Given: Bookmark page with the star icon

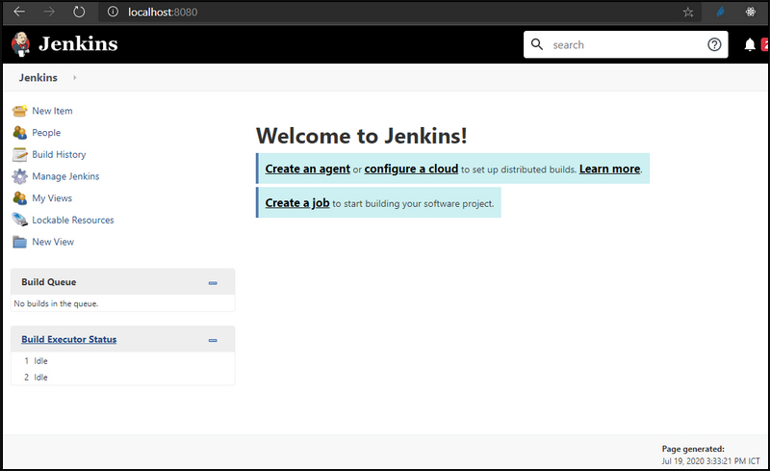Looking at the screenshot, I should tap(688, 13).
